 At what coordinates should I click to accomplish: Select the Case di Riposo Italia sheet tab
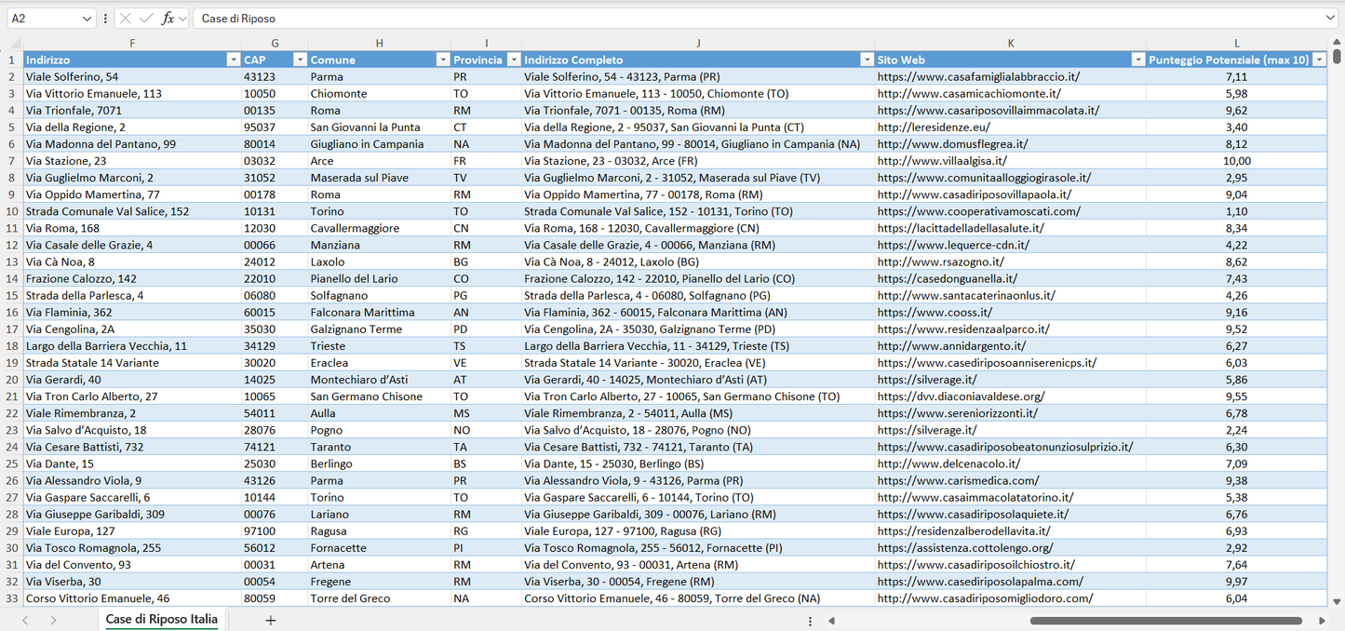(161, 620)
